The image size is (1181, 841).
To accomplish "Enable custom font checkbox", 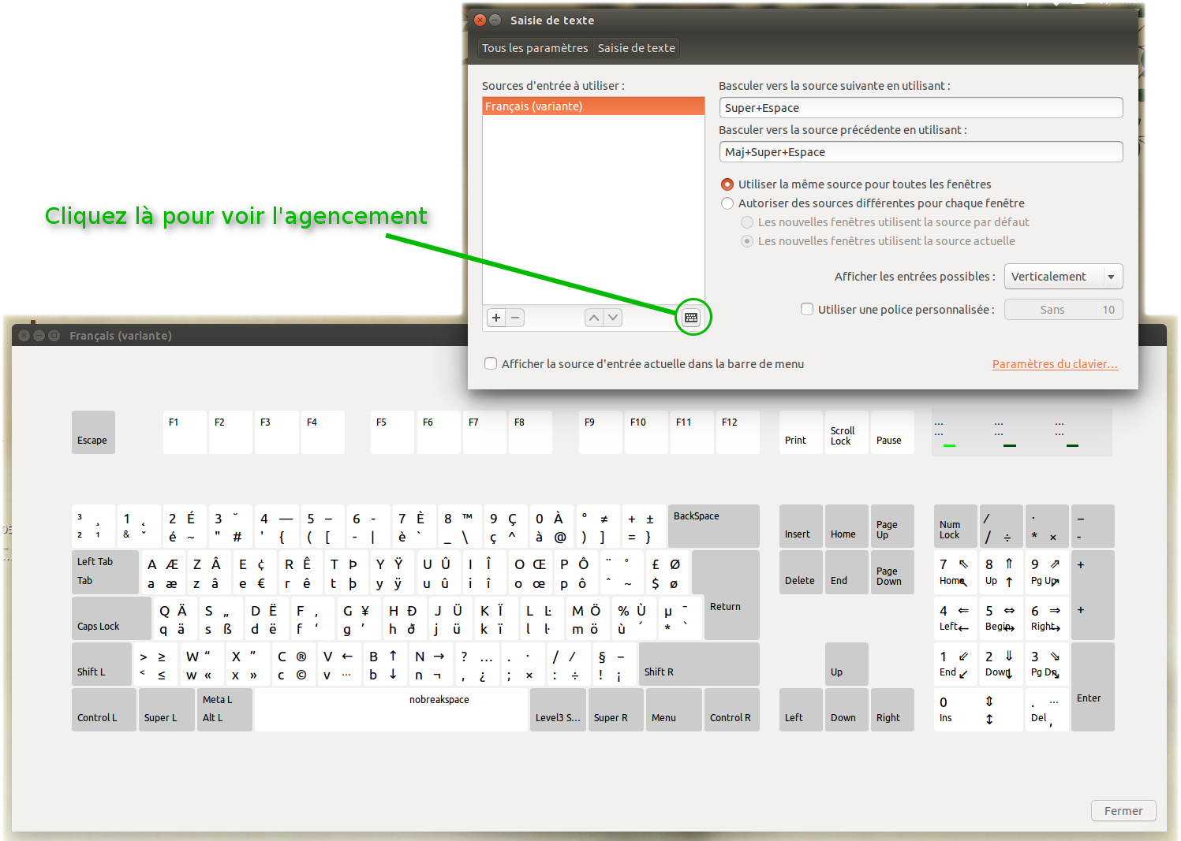I will click(807, 309).
